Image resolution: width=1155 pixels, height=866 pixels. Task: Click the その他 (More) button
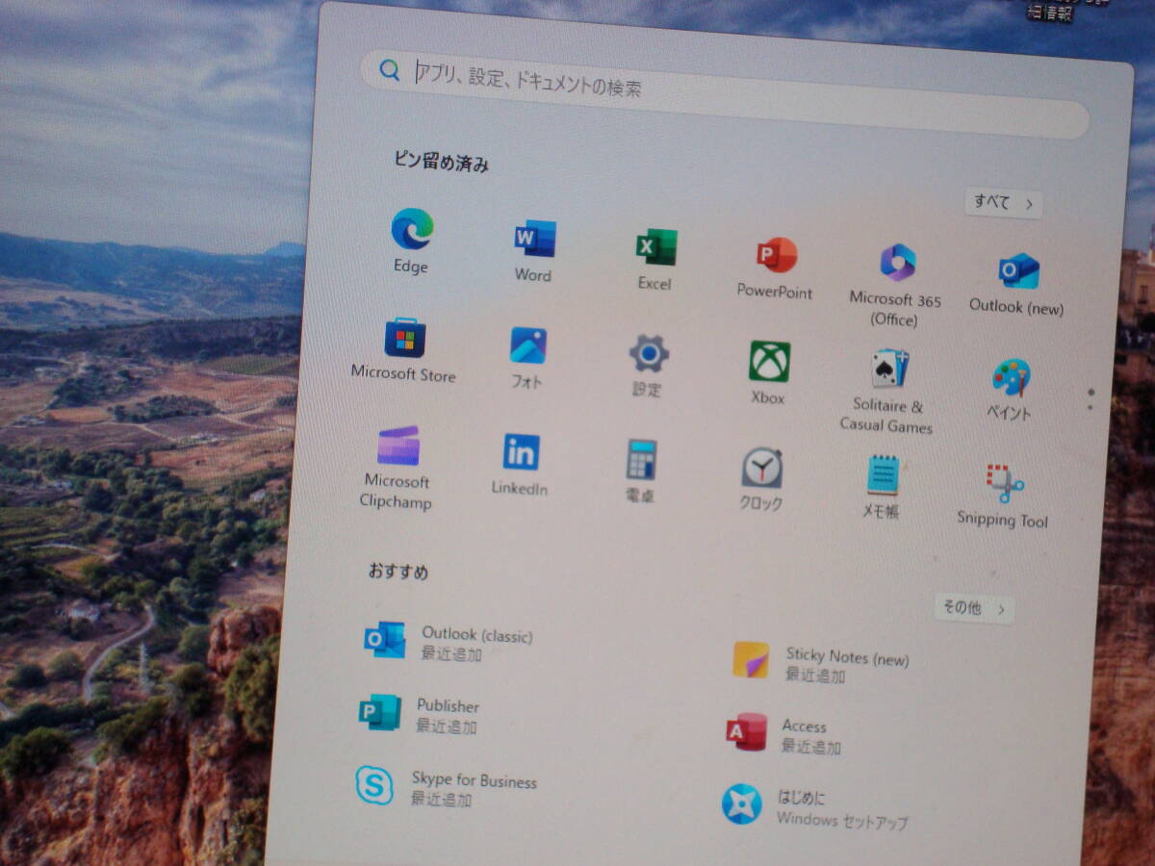click(x=974, y=608)
